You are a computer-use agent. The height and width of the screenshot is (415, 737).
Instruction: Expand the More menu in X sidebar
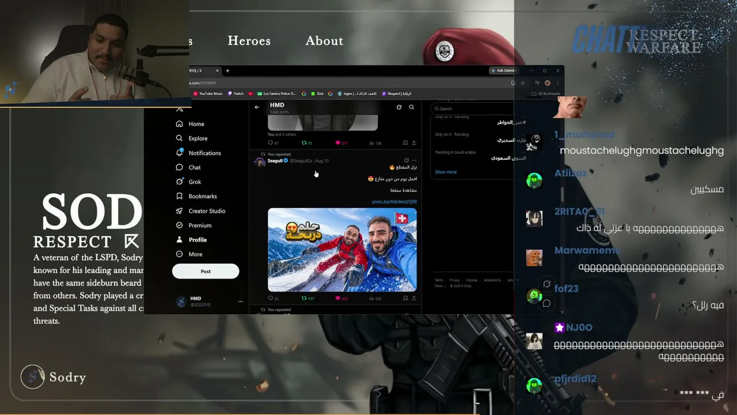tap(189, 254)
